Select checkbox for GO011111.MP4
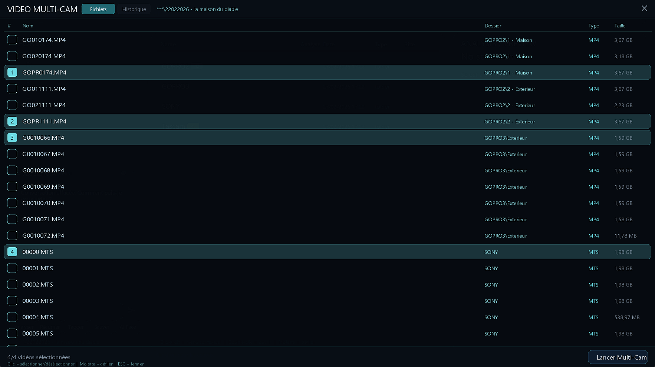 (12, 89)
